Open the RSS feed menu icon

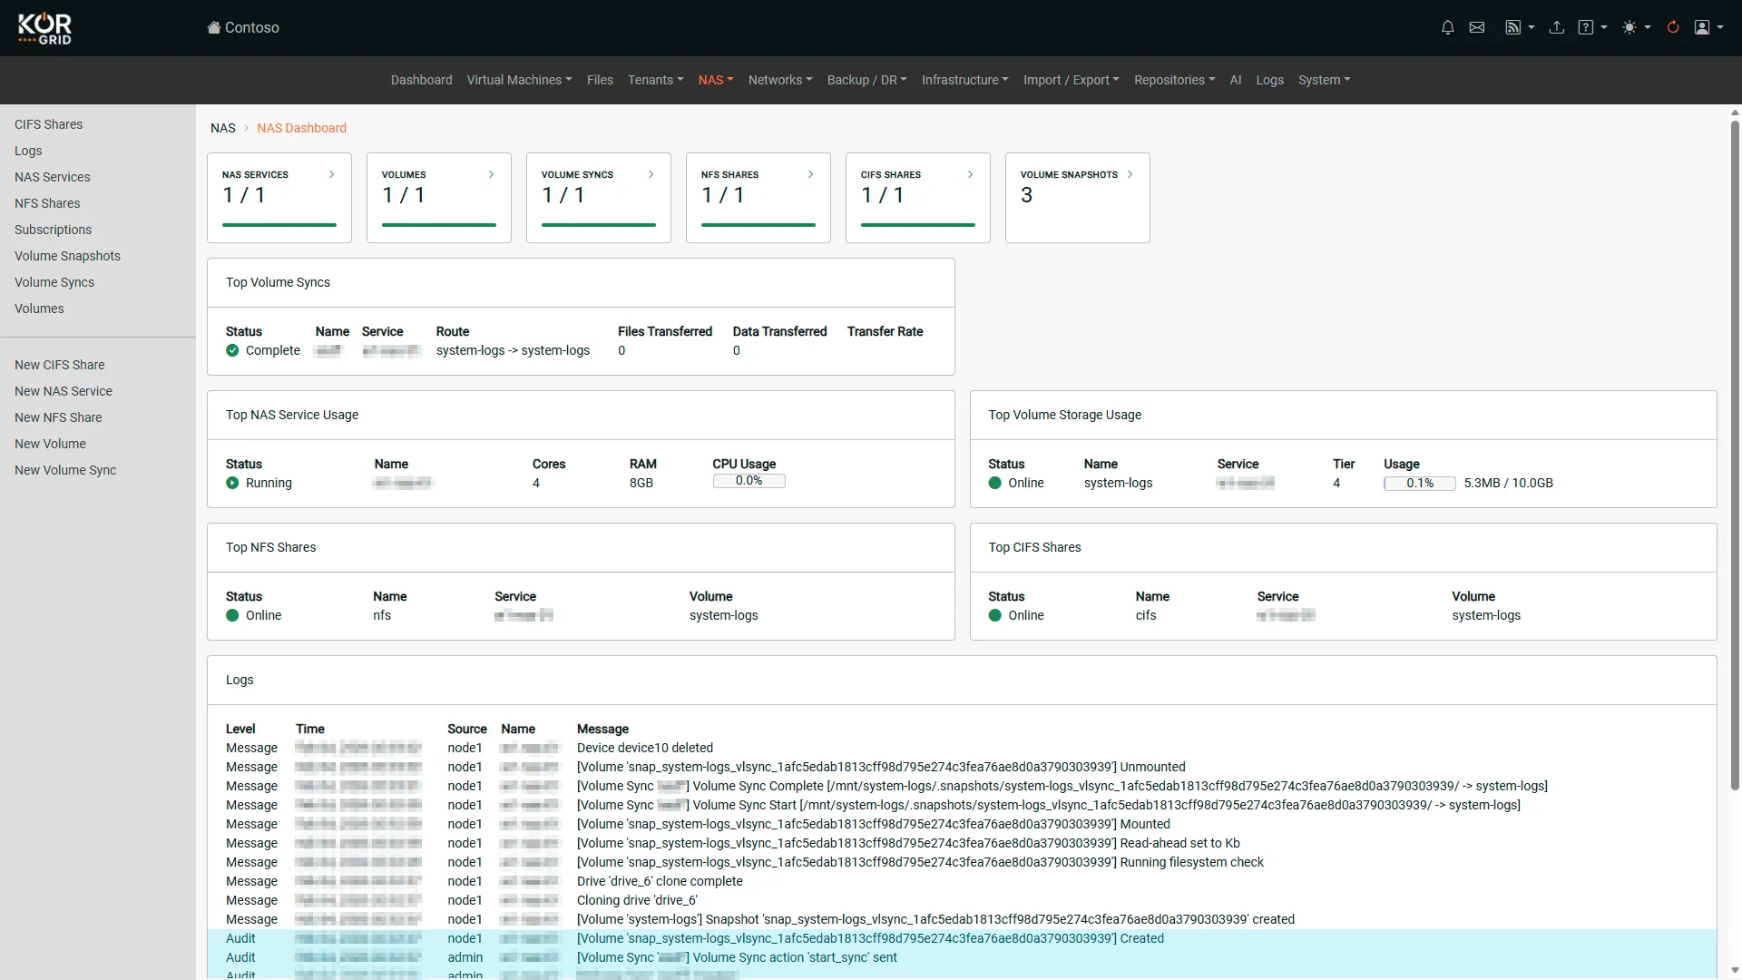tap(1520, 27)
